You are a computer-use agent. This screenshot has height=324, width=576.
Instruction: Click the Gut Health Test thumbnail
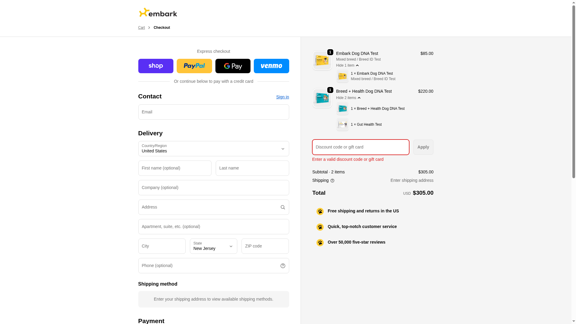[x=342, y=124]
